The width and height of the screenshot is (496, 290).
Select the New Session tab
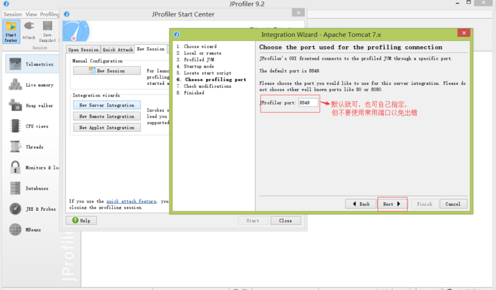(151, 49)
